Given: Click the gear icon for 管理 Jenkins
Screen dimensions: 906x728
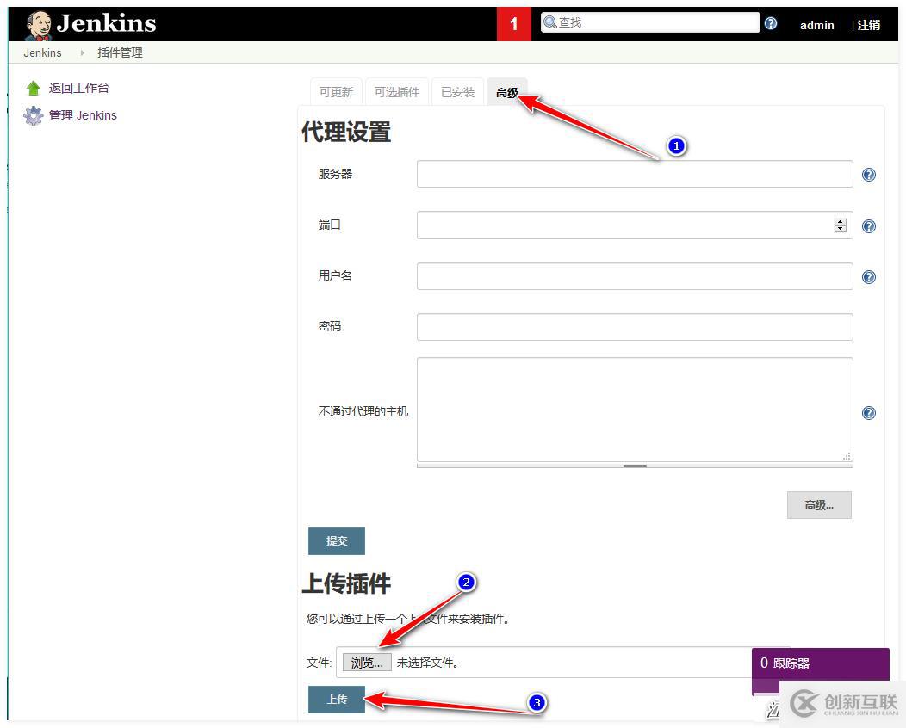Looking at the screenshot, I should coord(33,115).
